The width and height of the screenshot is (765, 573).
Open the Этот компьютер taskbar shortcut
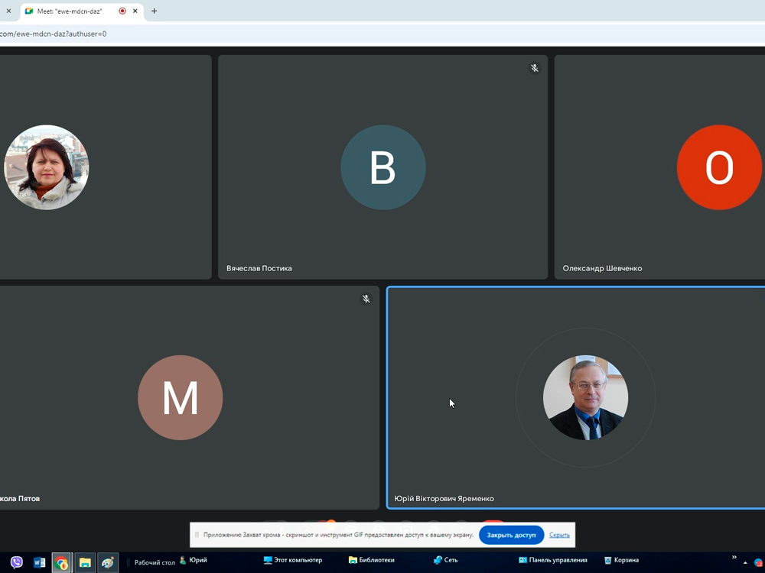pos(293,560)
